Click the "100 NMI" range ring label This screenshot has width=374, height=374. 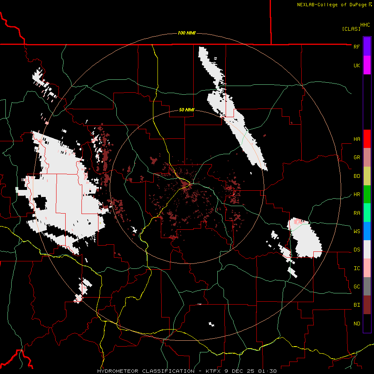click(187, 33)
